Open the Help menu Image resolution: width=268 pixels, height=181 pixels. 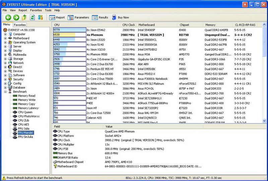[57, 10]
